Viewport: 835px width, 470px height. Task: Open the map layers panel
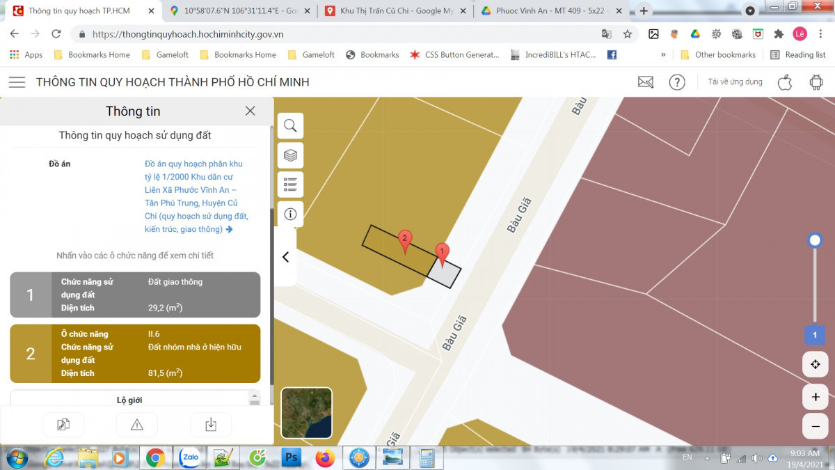290,155
